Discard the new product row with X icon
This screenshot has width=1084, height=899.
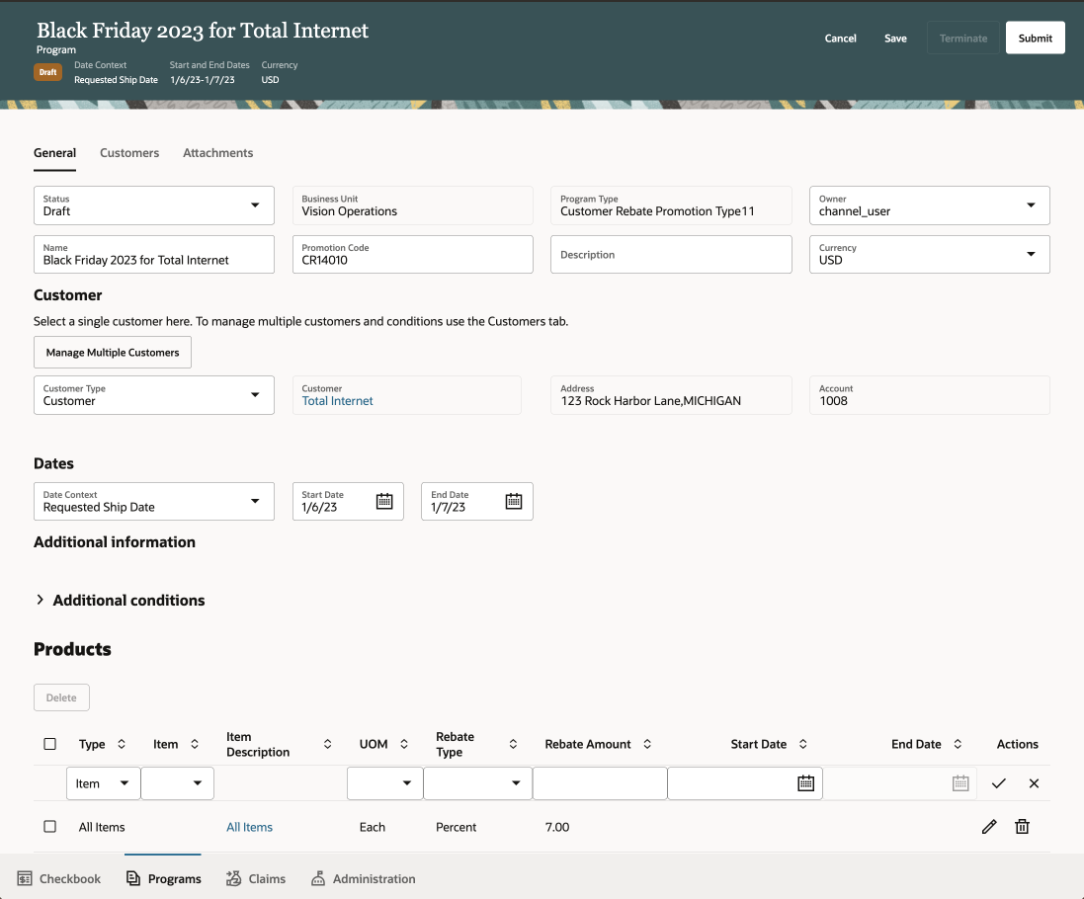[x=1034, y=783]
